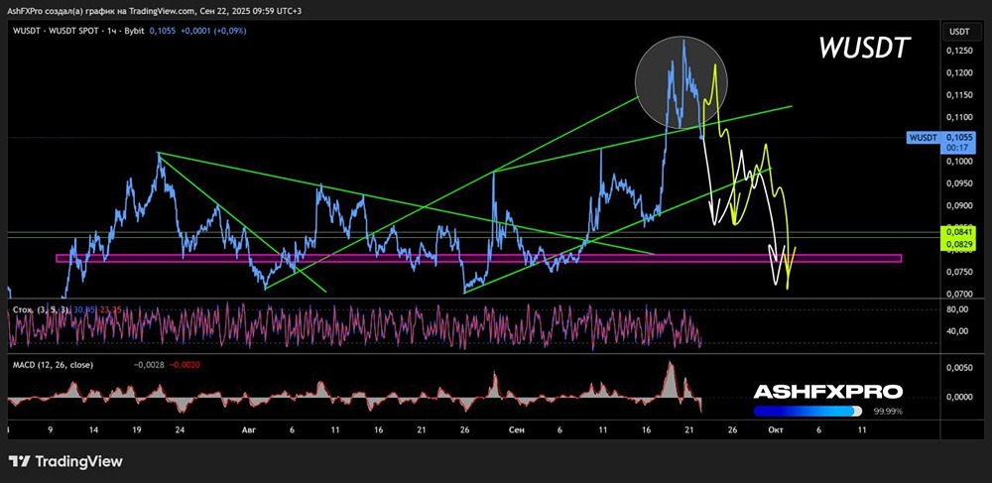Click the 9 date label on time axis
The image size is (992, 483).
(51, 429)
